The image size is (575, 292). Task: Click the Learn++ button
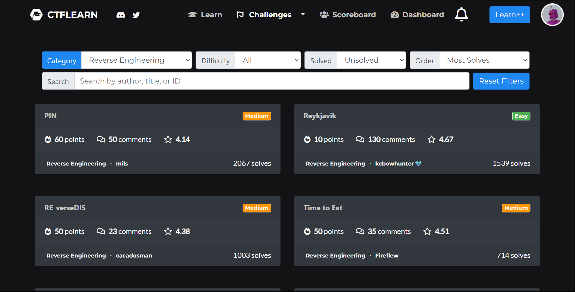(x=509, y=15)
